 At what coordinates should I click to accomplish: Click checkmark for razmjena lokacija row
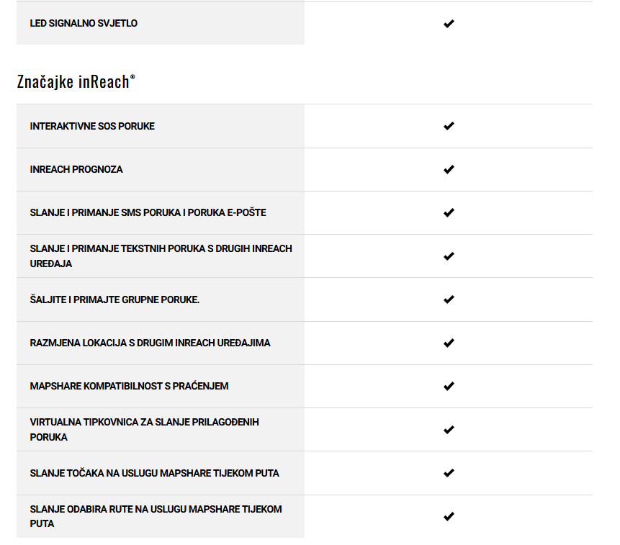449,343
